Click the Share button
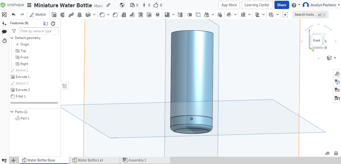The image size is (341, 164). click(282, 5)
